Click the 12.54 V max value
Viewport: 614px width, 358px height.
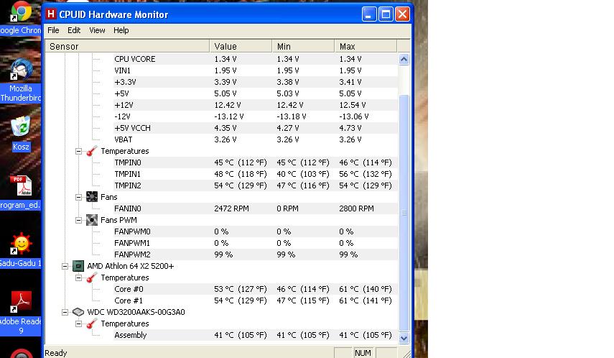(x=353, y=105)
